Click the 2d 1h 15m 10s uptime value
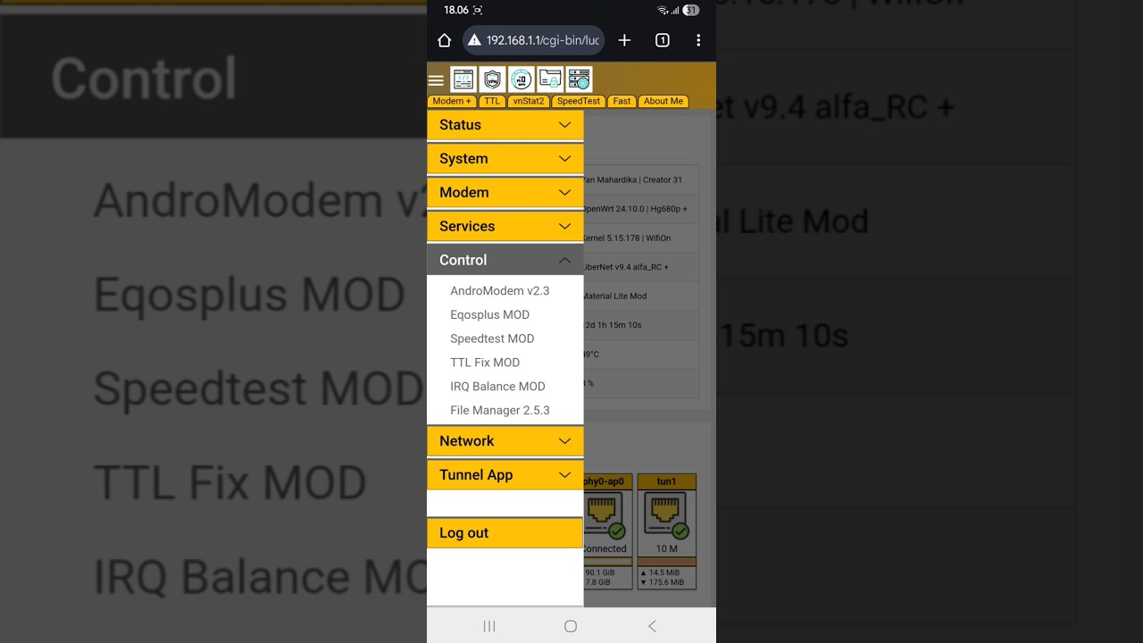The width and height of the screenshot is (1143, 643). click(613, 325)
